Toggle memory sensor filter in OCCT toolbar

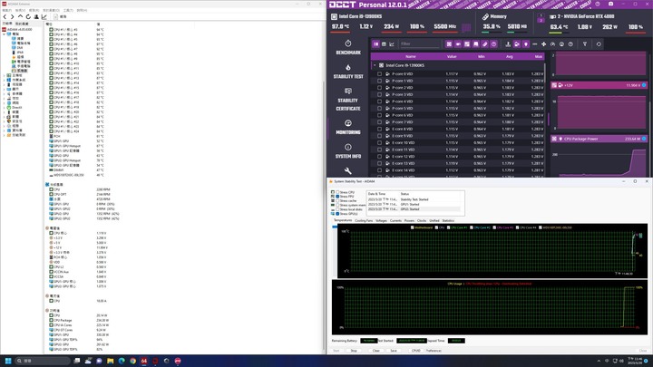[484, 44]
